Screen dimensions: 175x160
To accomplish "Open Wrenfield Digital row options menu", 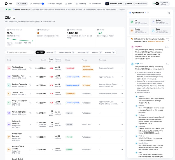I will tap(122, 113).
